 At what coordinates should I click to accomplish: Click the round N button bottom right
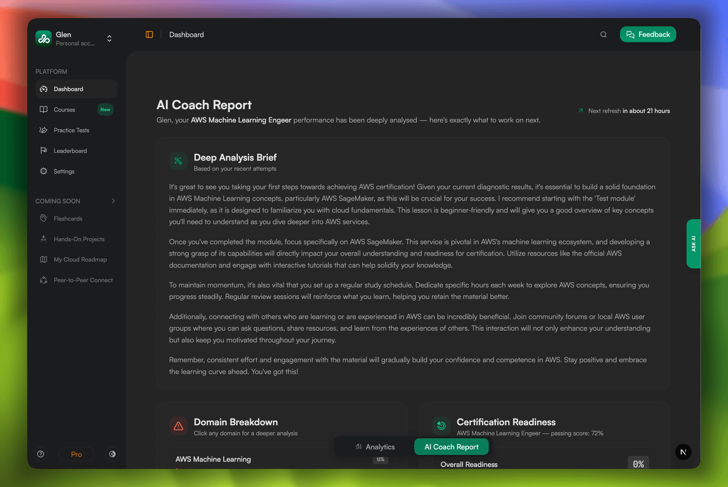pos(683,452)
